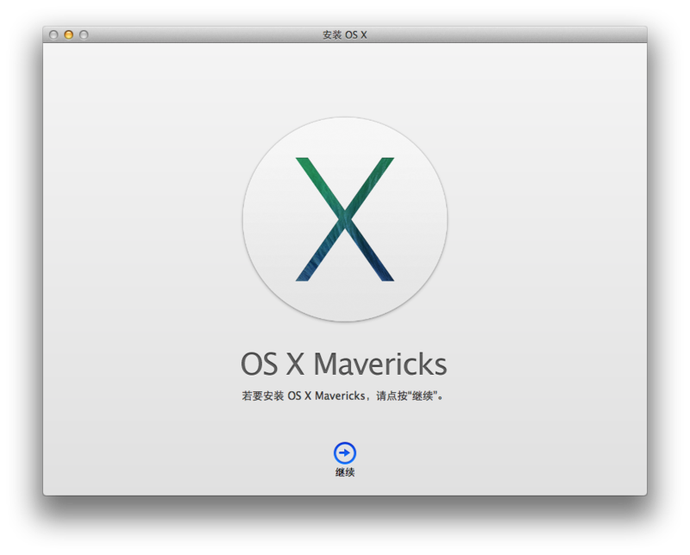
Task: Minimize the window with the yellow button
Action: (69, 34)
